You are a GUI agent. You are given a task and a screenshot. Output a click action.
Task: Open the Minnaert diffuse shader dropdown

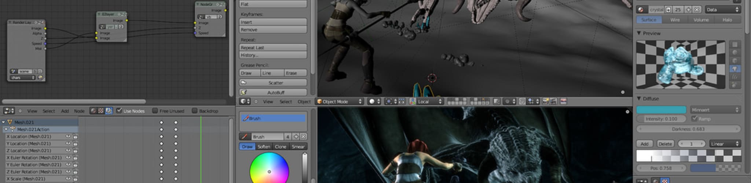tap(715, 110)
